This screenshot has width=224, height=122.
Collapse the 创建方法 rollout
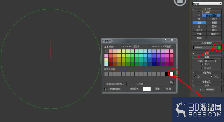(x=206, y=72)
